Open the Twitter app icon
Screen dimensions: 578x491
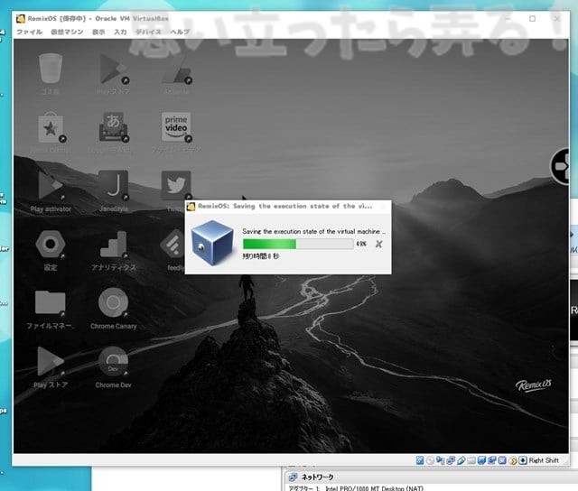(x=176, y=186)
